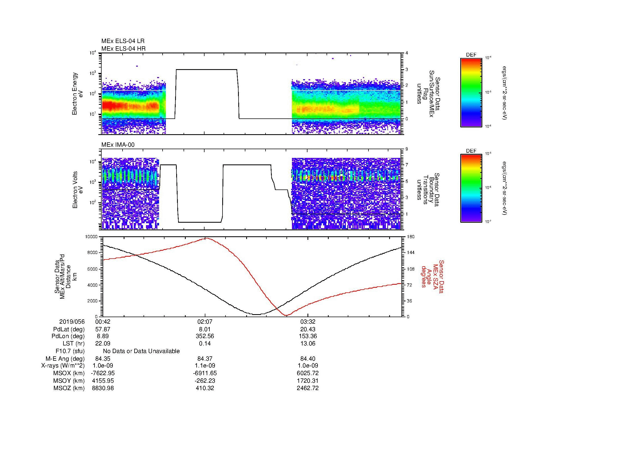Click the PdLat value 57.87
This screenshot has height=450, width=637.
click(x=103, y=329)
